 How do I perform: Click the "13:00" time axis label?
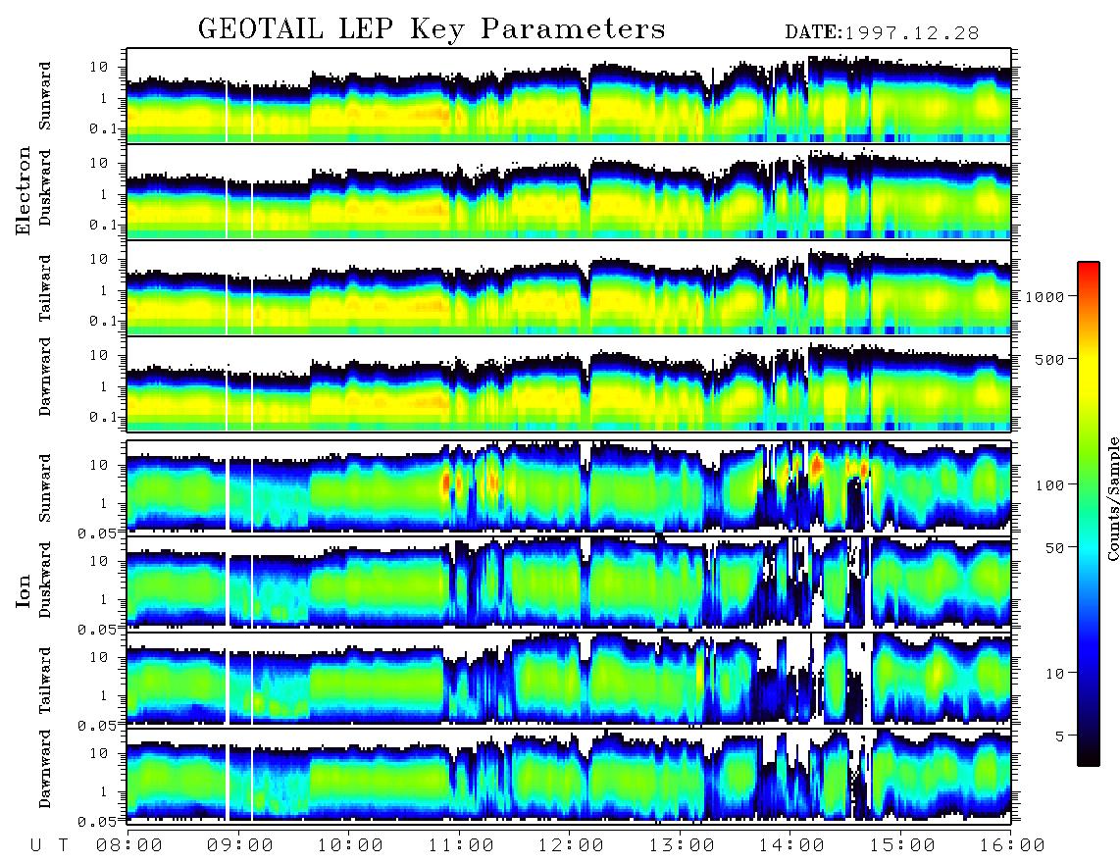pos(682,845)
